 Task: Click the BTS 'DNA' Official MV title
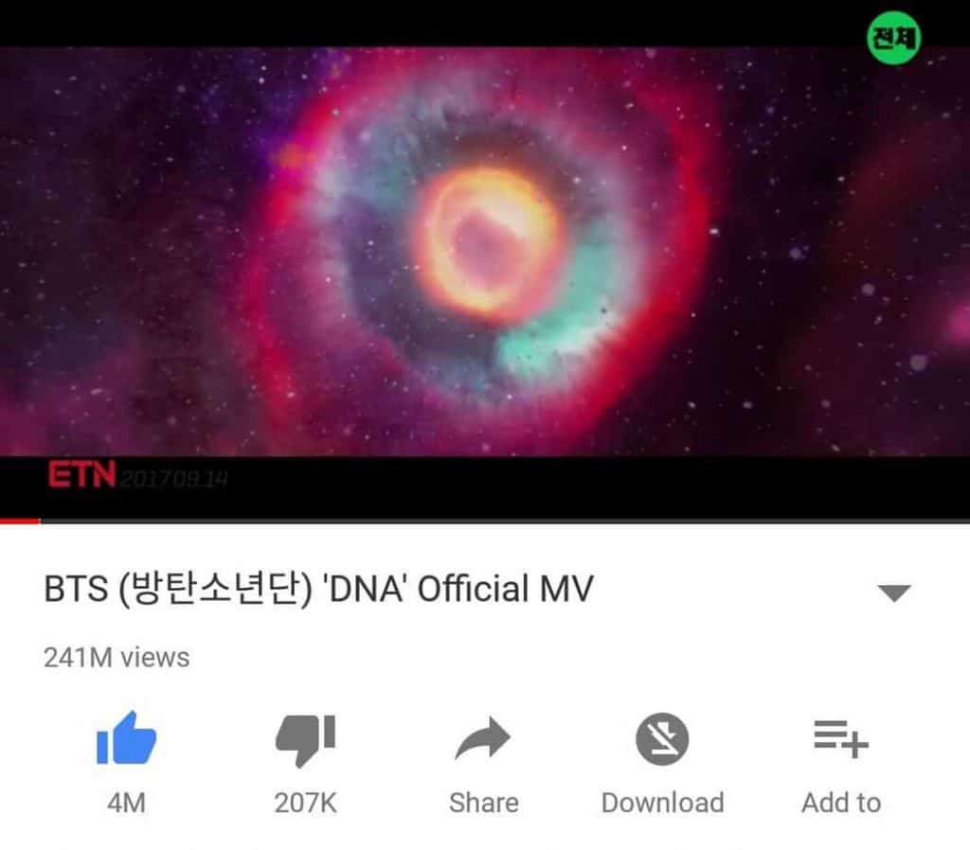tap(318, 589)
